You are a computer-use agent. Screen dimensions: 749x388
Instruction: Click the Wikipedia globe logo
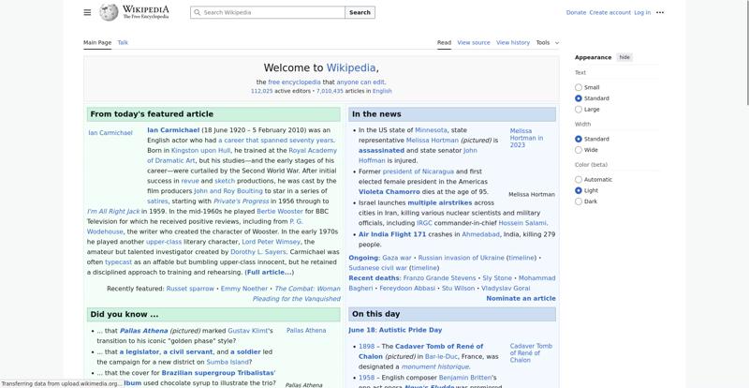tap(109, 12)
